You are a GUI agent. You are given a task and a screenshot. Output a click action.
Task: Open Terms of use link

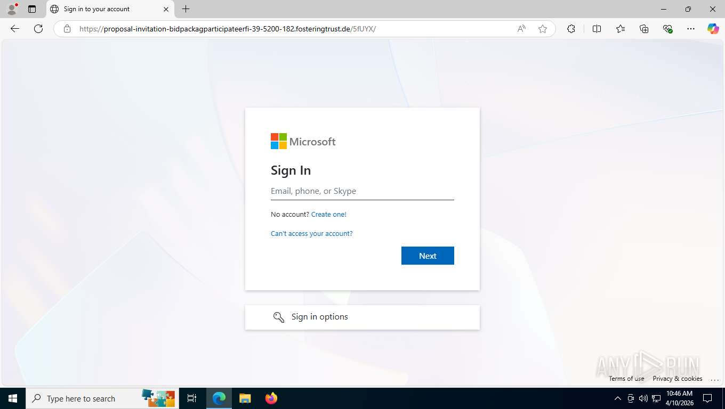626,379
